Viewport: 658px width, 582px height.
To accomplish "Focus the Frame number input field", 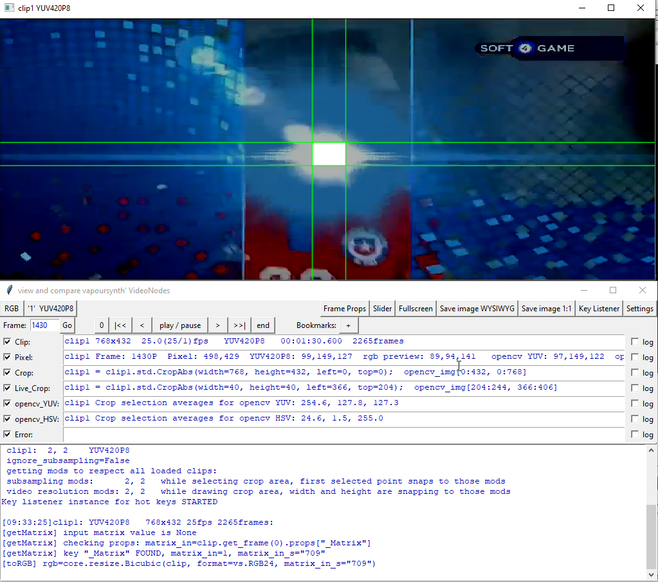I will (44, 325).
